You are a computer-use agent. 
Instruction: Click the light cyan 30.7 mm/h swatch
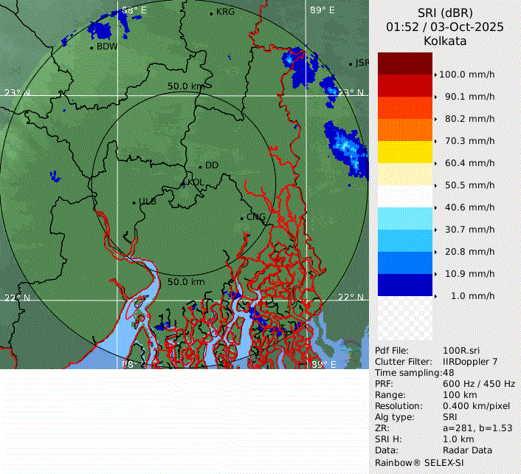click(x=404, y=219)
